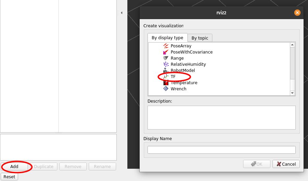Select RobotModel in the list
308x181 pixels.
pos(183,70)
